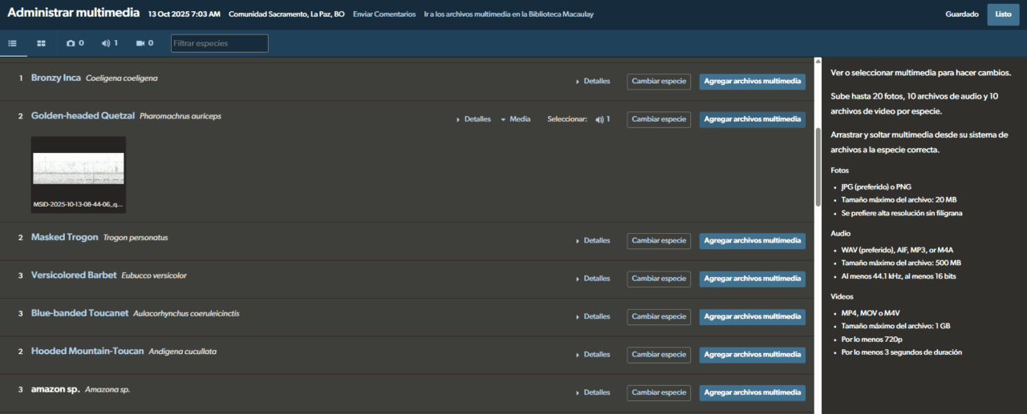1027x414 pixels.
Task: Expand Detalles for Masked Trogon
Action: (593, 240)
